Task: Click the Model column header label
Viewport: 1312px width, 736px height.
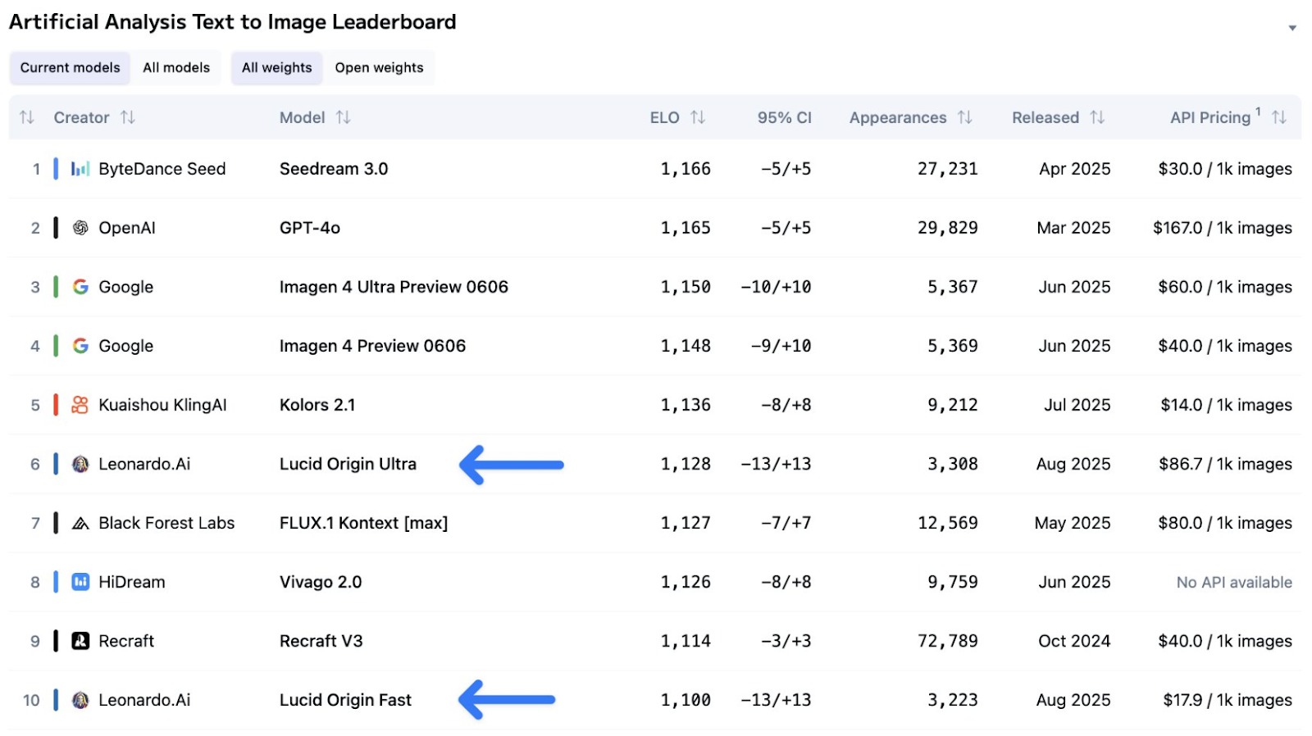Action: point(303,117)
